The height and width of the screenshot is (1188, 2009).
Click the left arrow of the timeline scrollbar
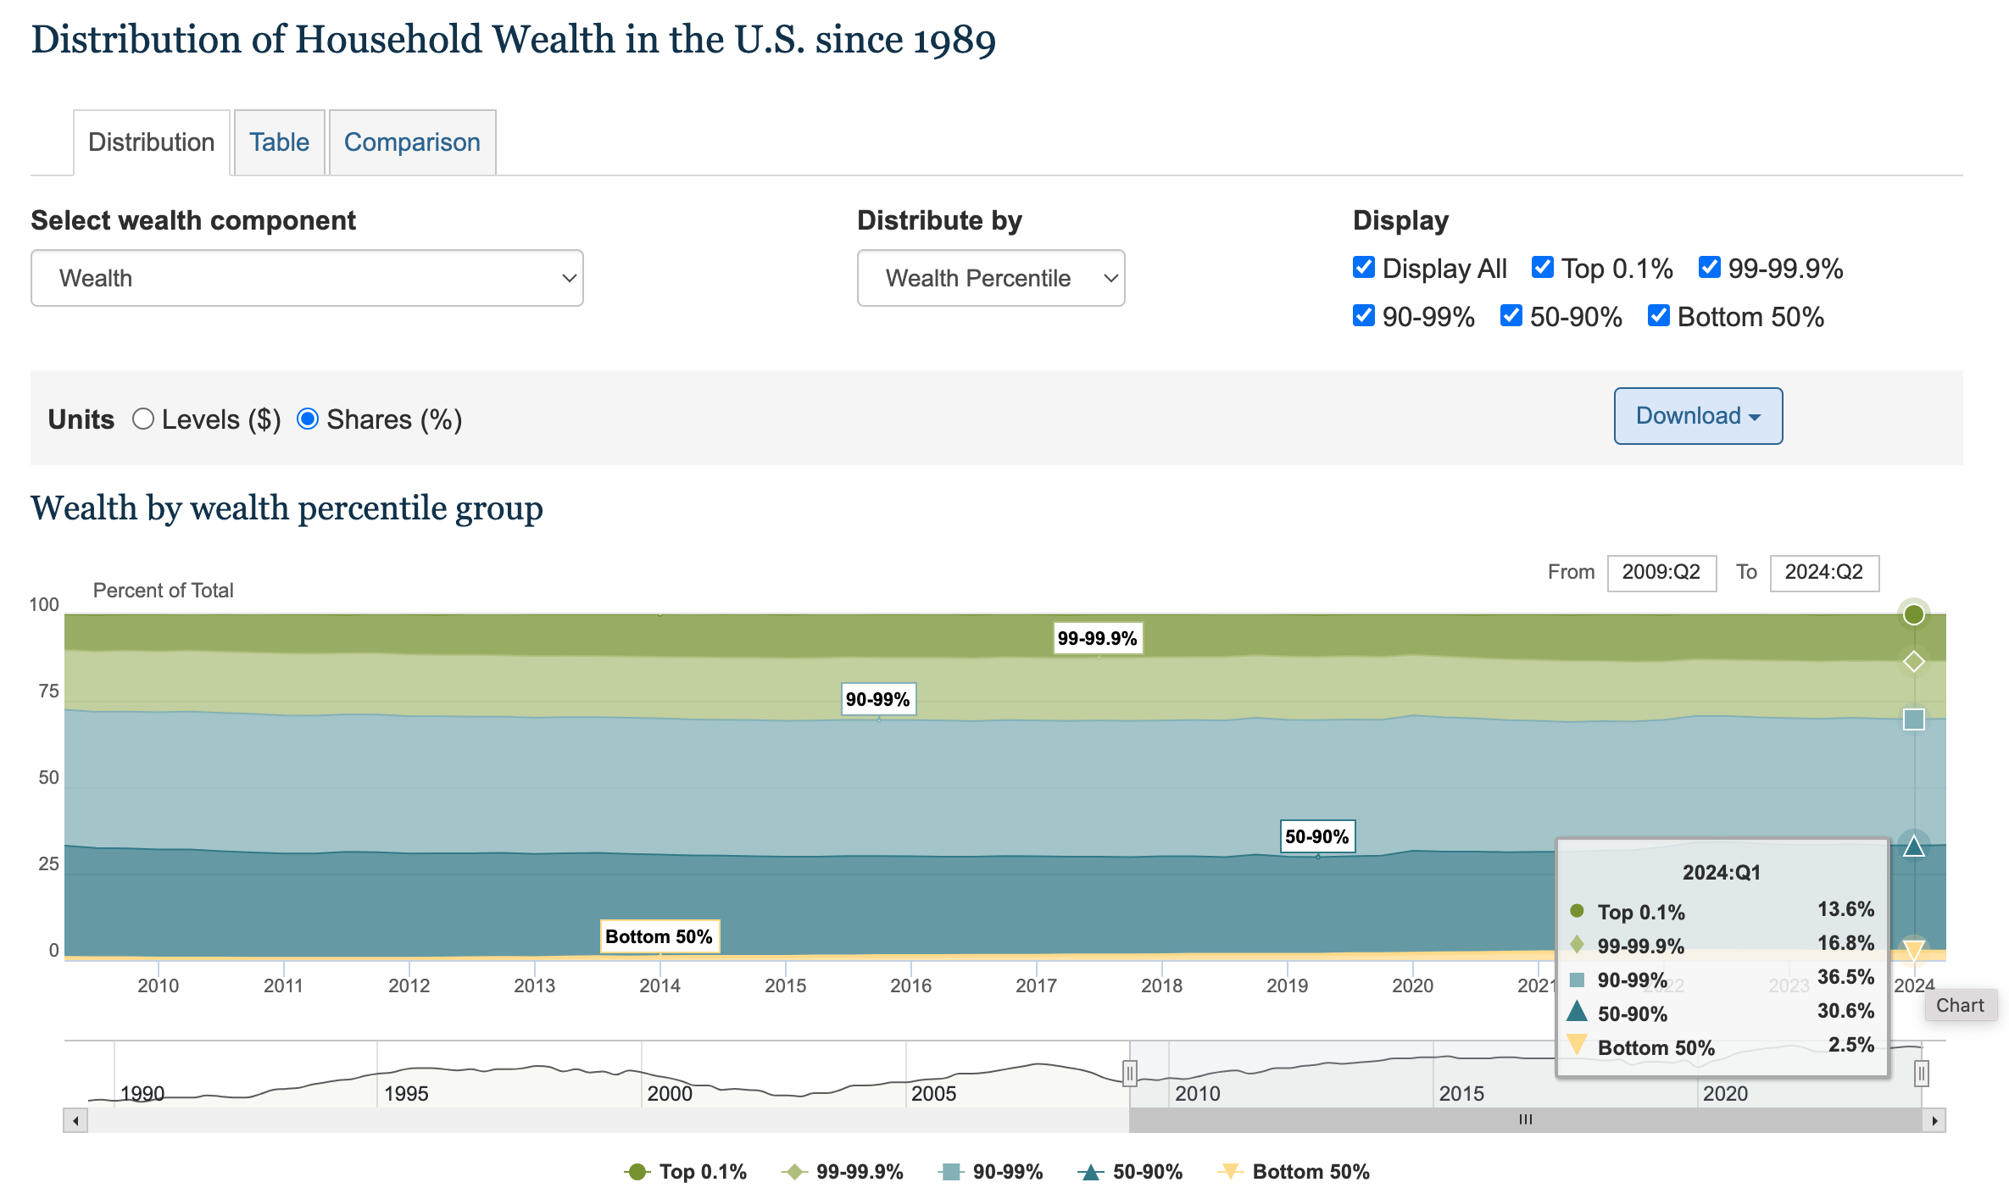75,1121
